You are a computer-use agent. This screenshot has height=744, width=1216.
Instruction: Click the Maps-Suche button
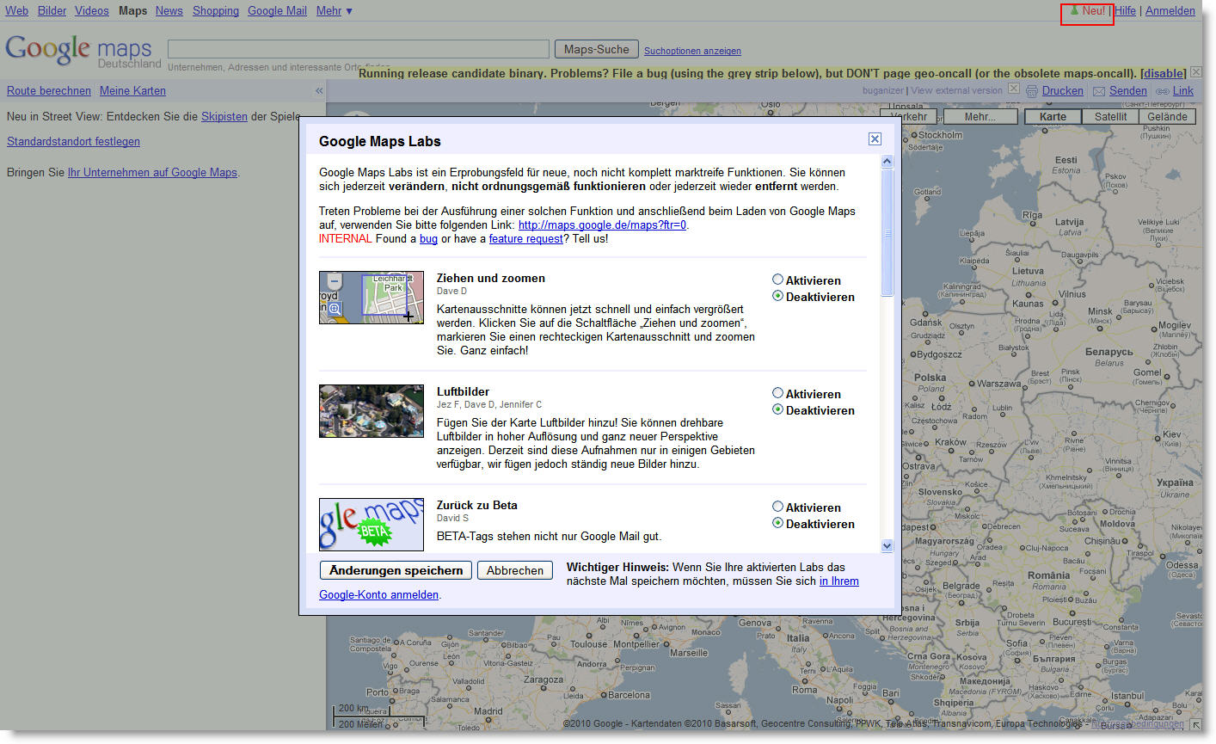(x=596, y=49)
